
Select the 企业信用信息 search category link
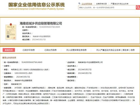87,4
